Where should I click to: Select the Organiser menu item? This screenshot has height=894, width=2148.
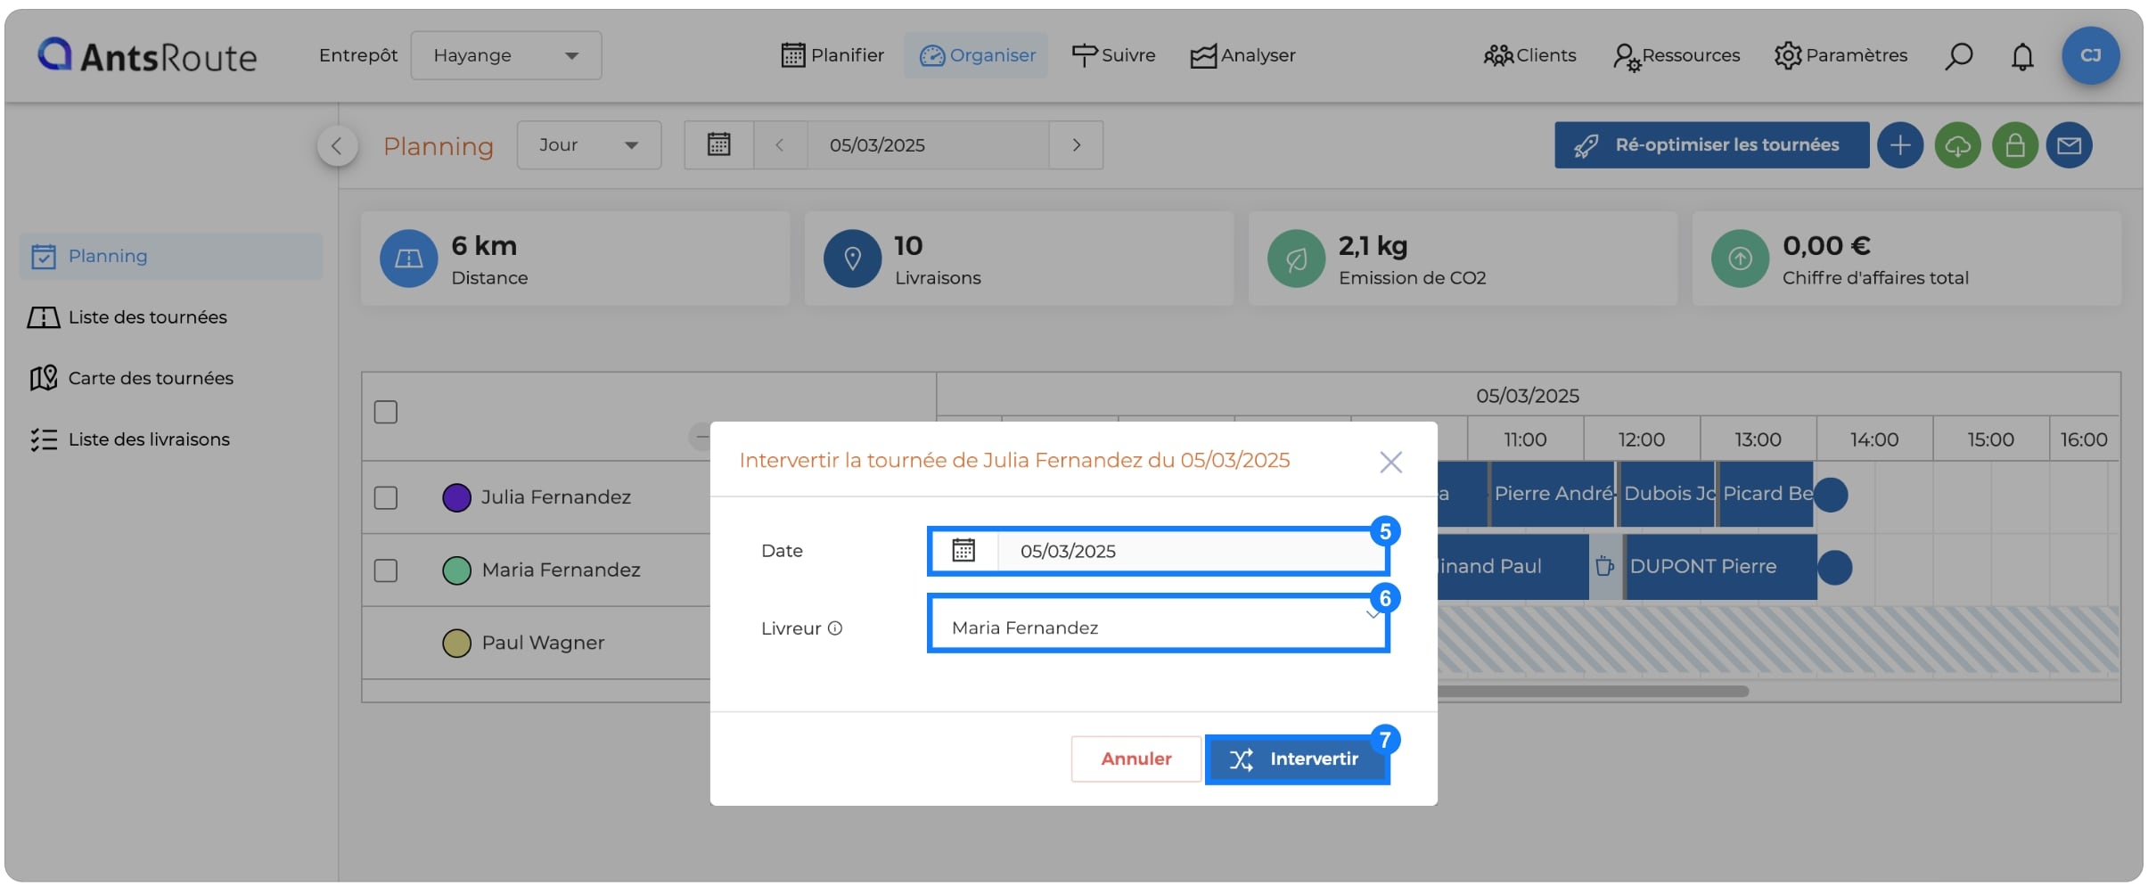coord(977,55)
